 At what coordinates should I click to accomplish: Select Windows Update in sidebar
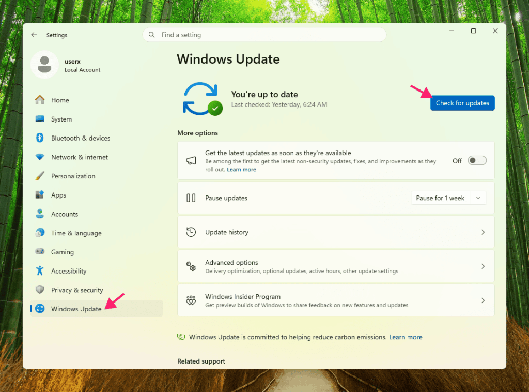tap(97, 309)
